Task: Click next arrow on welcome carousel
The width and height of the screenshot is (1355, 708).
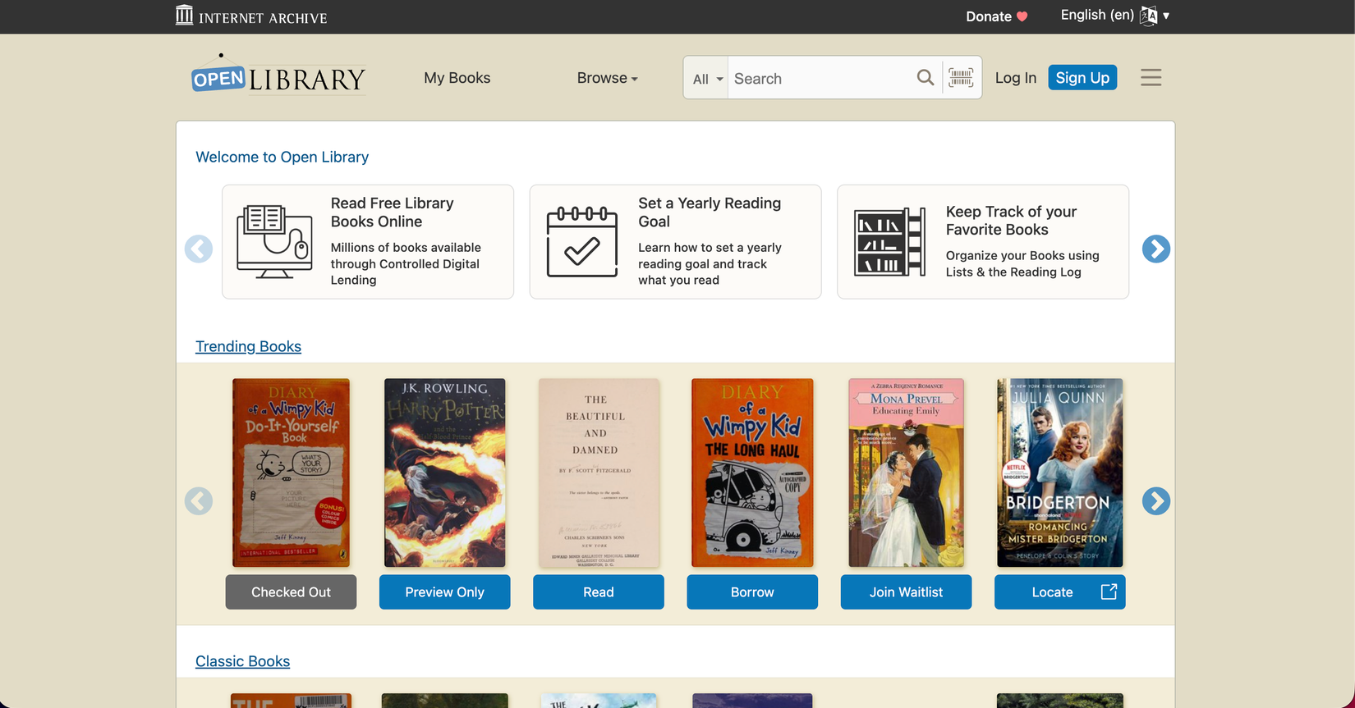Action: coord(1155,249)
